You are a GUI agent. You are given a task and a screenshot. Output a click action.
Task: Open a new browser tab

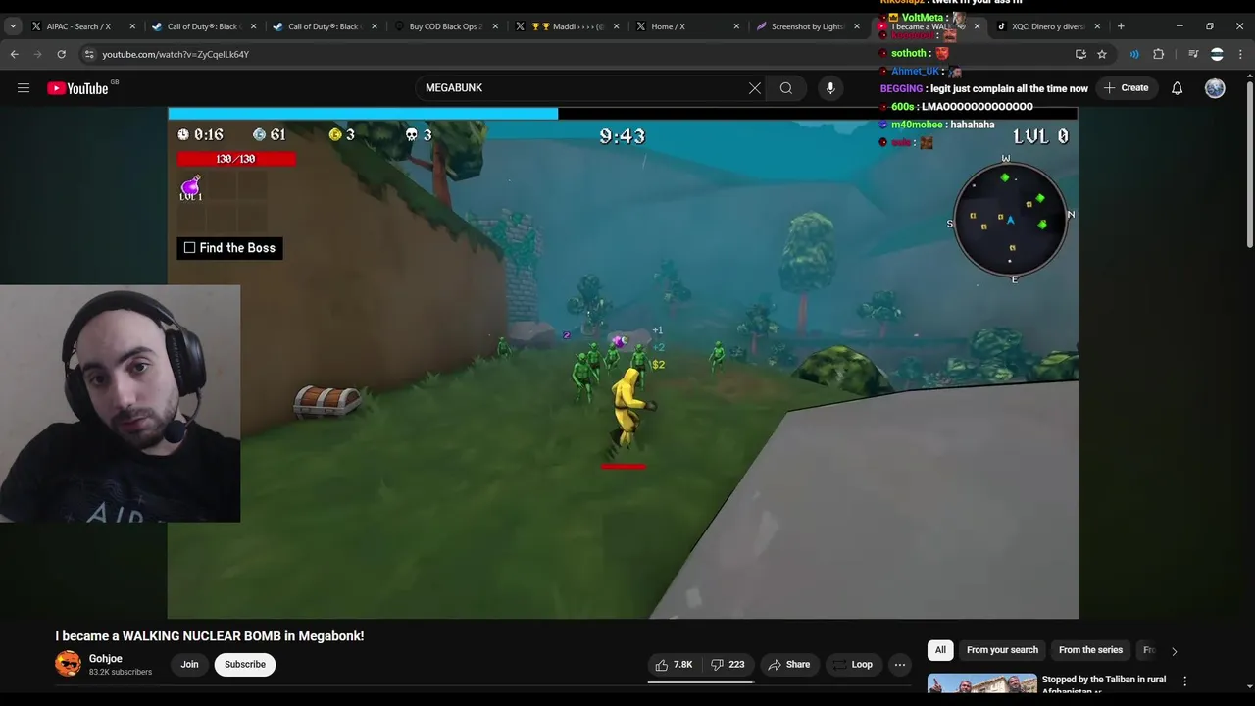tap(1121, 26)
